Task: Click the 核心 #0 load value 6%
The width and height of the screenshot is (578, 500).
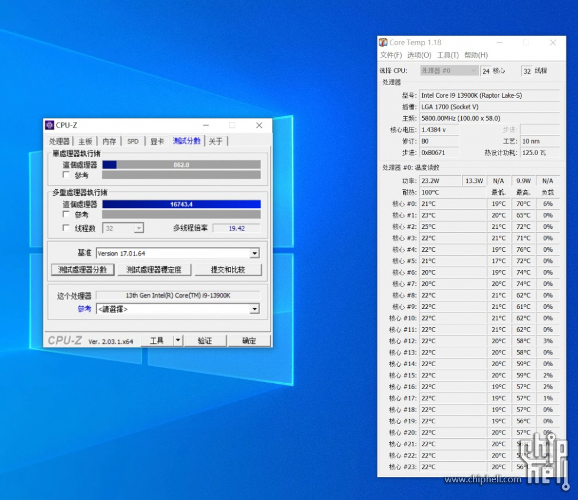Action: [548, 204]
